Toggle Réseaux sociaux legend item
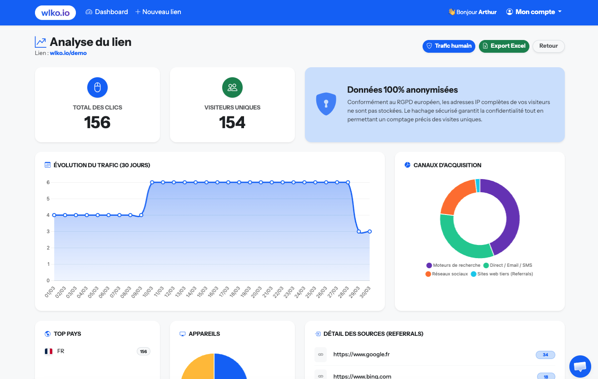598x379 pixels. click(x=447, y=274)
